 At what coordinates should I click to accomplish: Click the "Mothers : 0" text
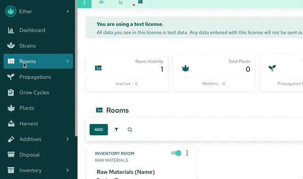coord(214,83)
